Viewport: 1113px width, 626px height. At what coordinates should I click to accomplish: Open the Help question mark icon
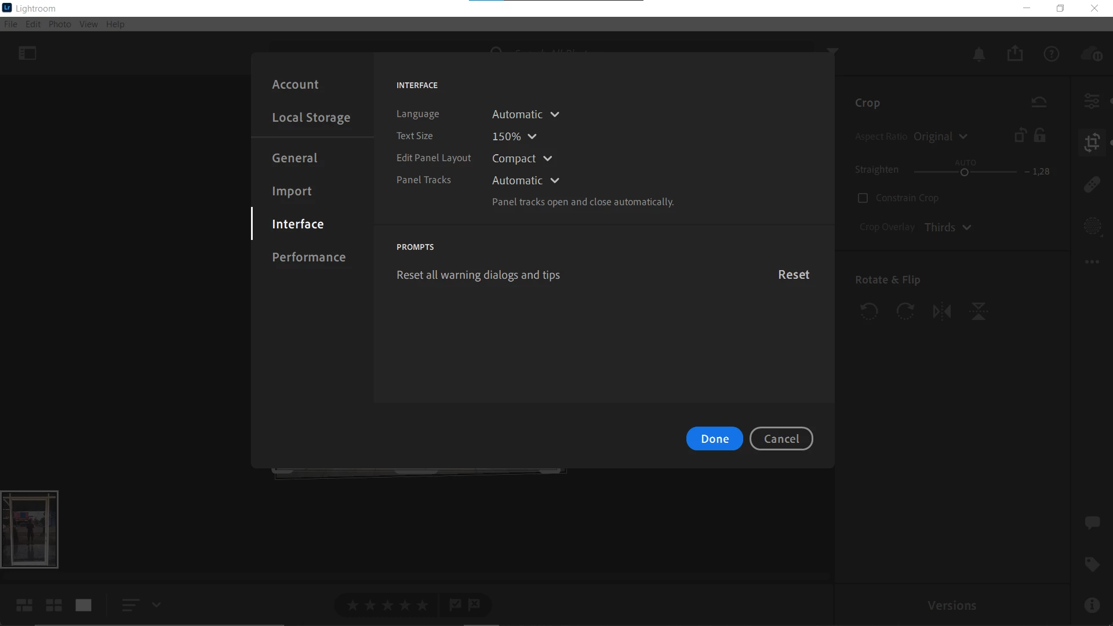(x=1052, y=54)
